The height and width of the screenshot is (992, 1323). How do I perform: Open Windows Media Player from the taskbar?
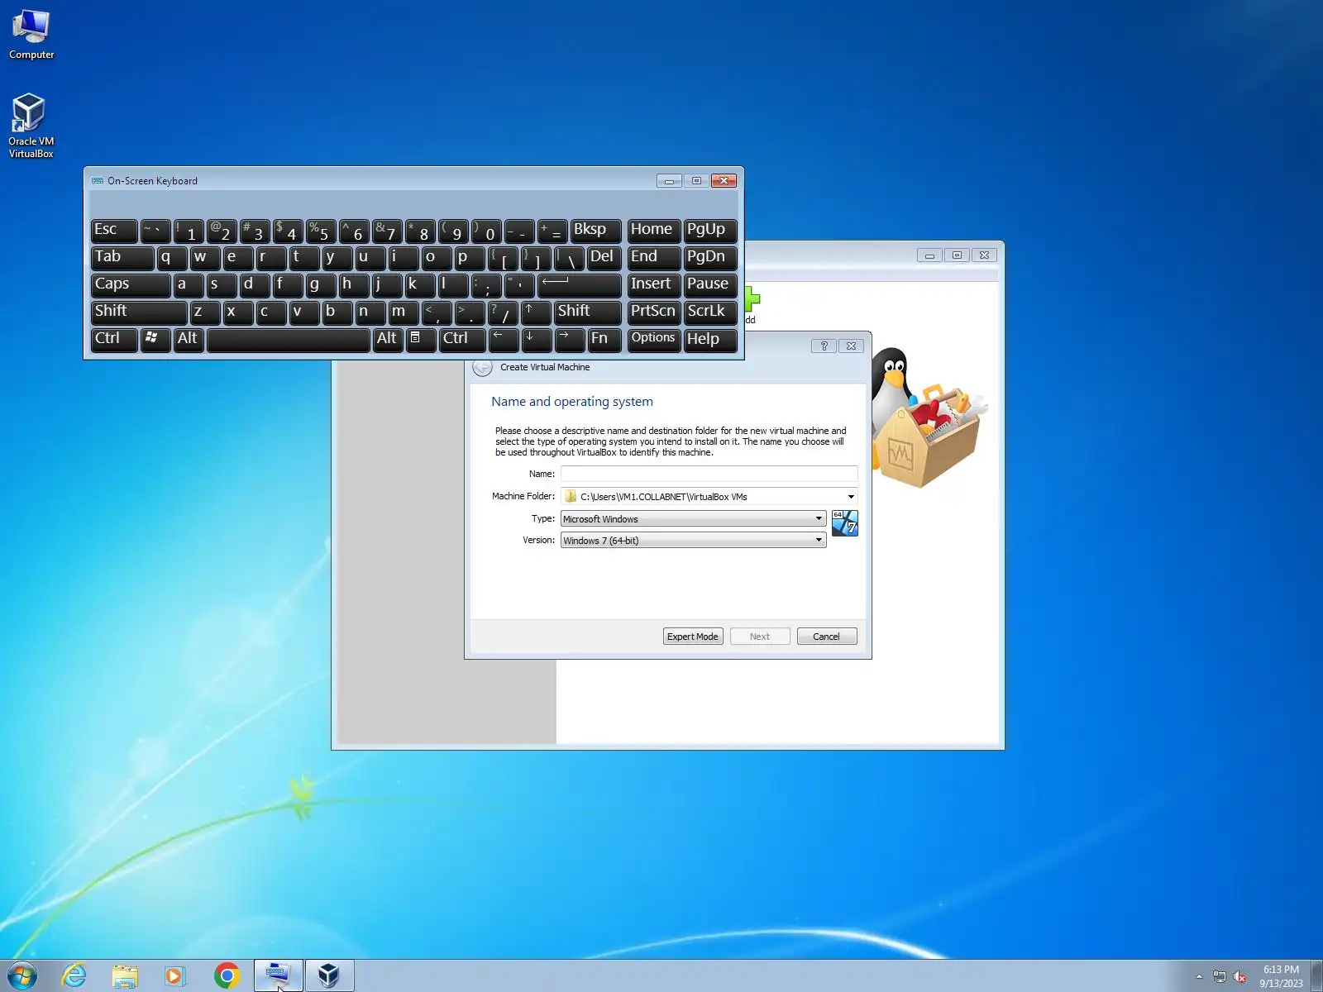coord(174,975)
